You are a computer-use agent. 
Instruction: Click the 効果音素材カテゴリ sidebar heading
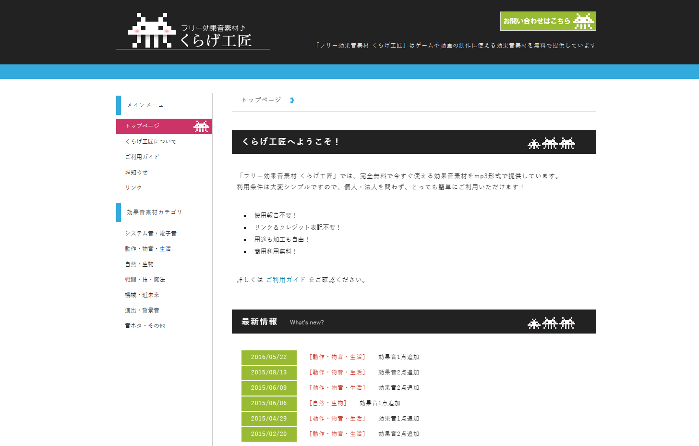coord(155,212)
